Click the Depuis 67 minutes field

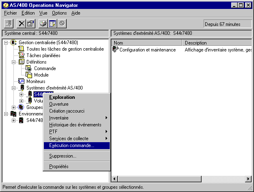228,24
